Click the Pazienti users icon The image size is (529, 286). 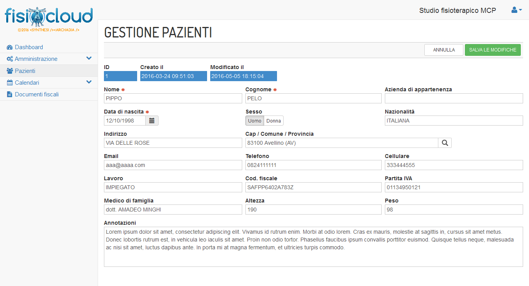10,71
